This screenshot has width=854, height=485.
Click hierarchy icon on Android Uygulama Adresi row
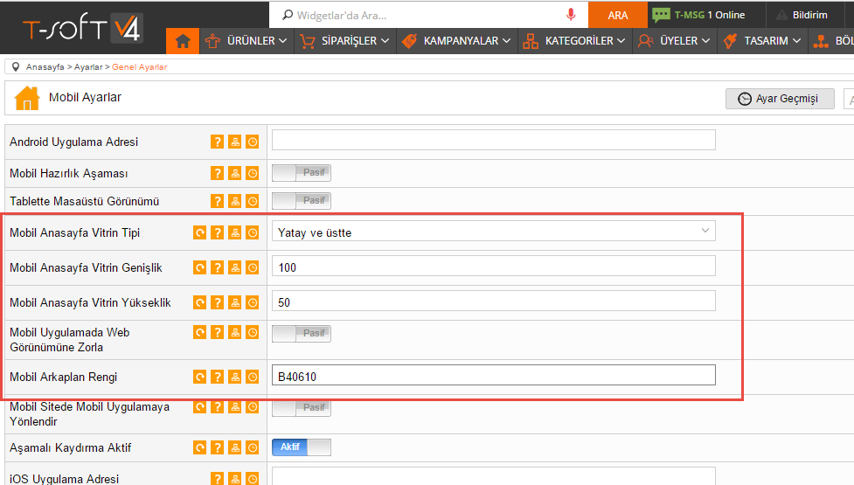[235, 142]
